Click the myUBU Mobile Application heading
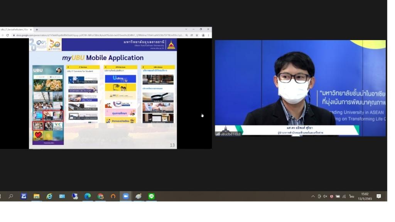The image size is (395, 222). [x=103, y=58]
